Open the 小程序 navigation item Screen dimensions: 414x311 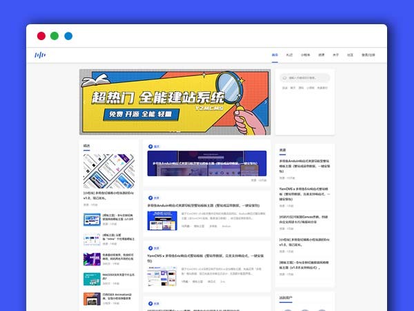[305, 55]
